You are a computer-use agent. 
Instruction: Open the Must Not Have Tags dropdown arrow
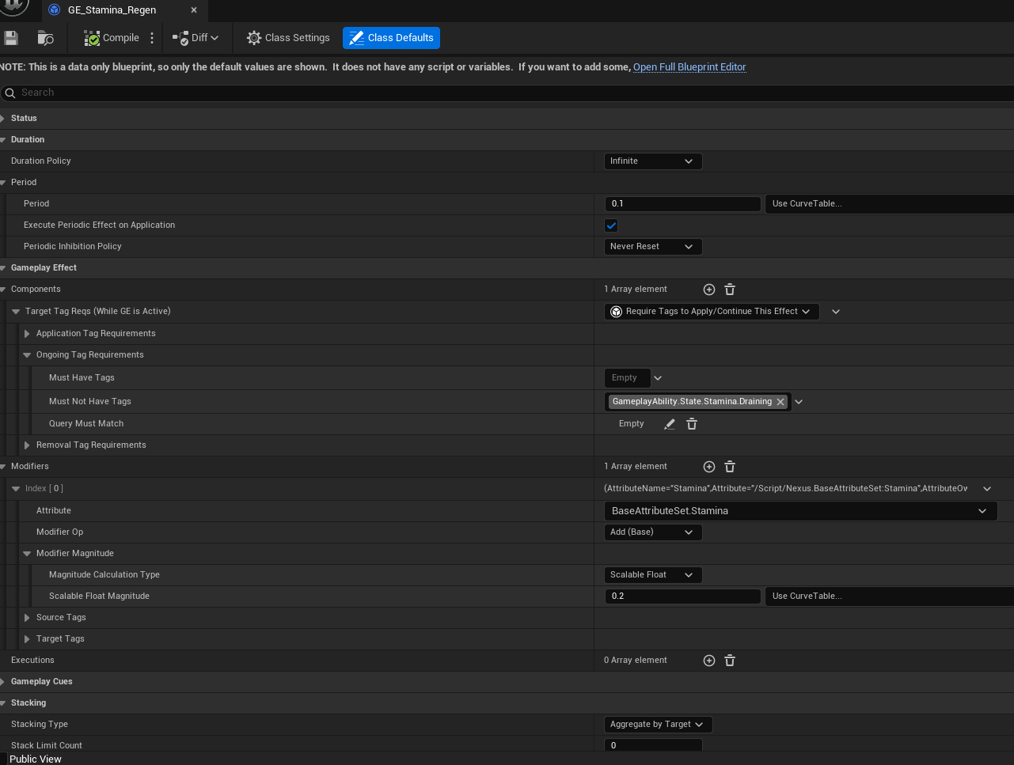point(799,402)
